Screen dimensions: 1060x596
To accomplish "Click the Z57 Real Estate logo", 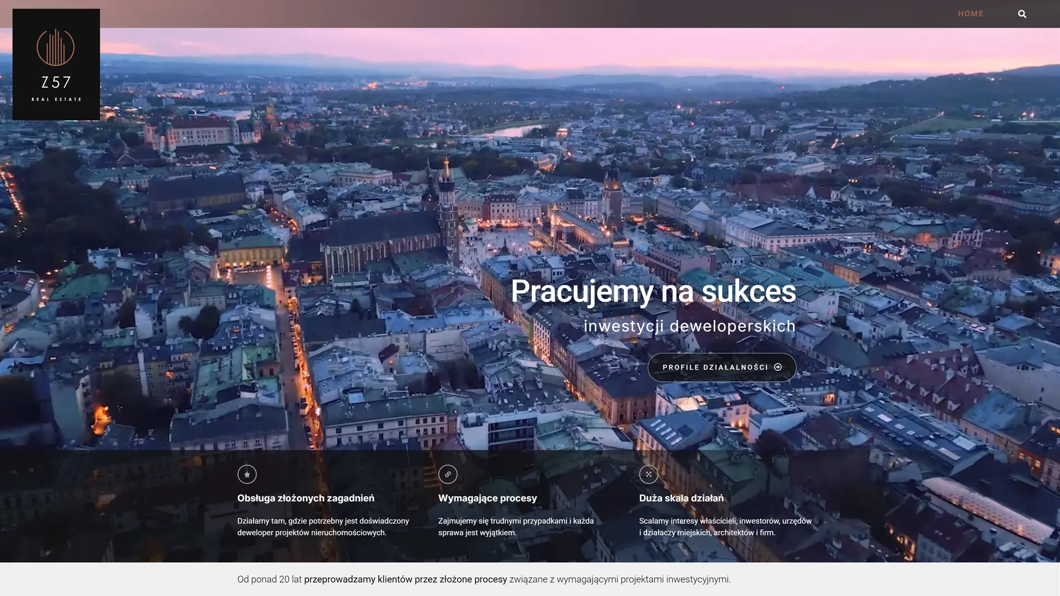I will tap(56, 65).
